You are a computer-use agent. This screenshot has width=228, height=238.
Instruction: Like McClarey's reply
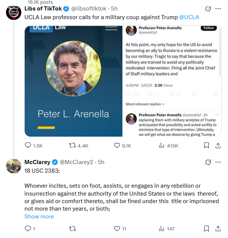(117, 229)
